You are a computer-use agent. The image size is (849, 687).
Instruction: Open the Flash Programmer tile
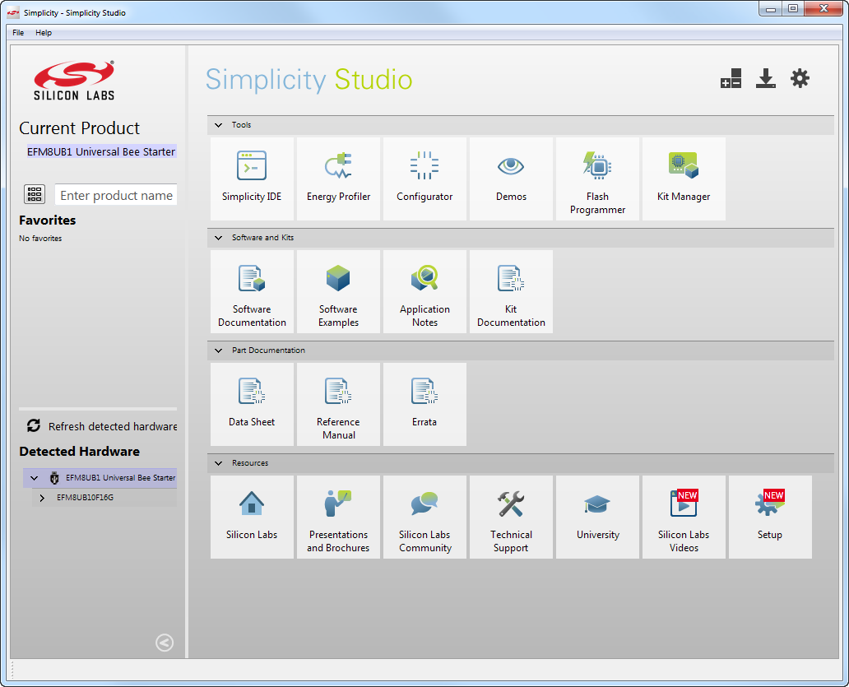597,178
